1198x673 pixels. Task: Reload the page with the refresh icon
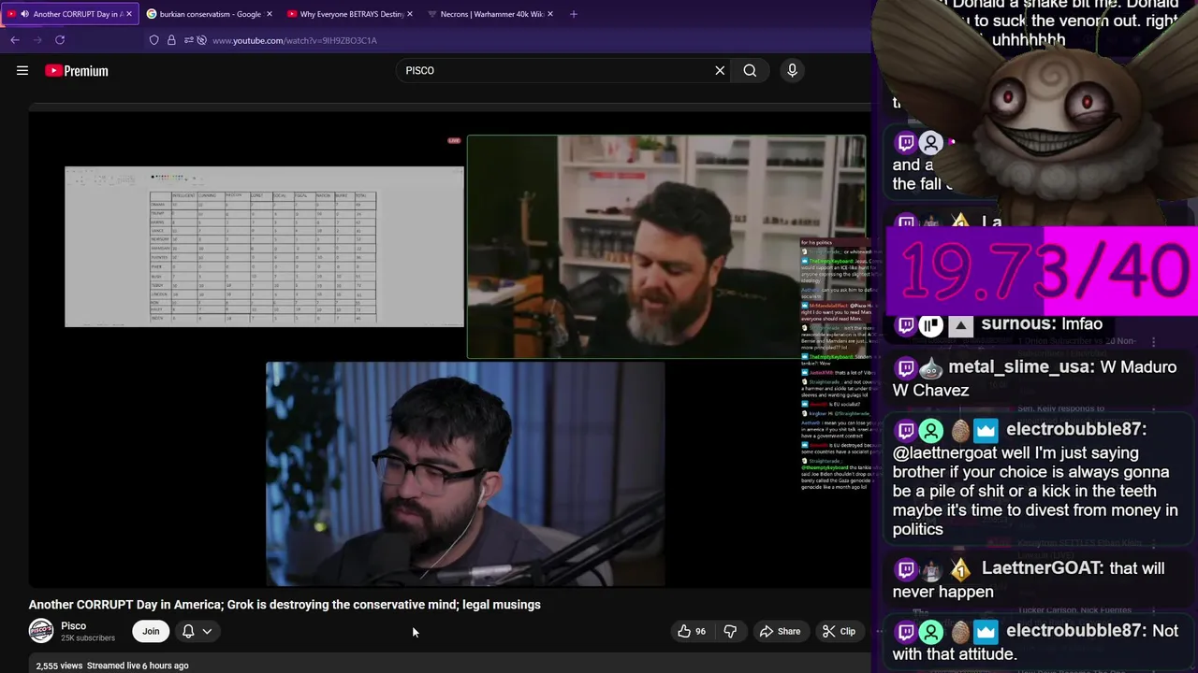point(60,40)
